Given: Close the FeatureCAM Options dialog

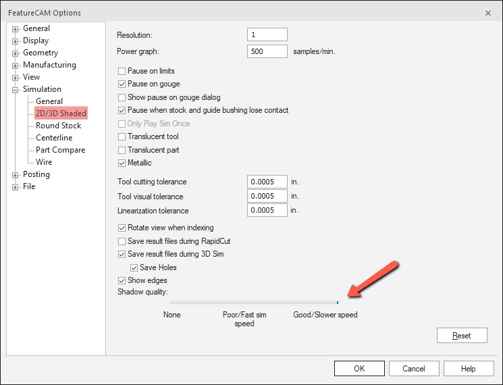Looking at the screenshot, I should coord(488,13).
